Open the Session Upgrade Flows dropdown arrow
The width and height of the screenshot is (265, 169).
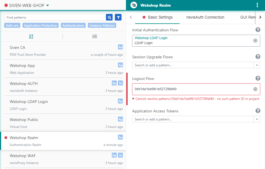pyautogui.click(x=257, y=65)
